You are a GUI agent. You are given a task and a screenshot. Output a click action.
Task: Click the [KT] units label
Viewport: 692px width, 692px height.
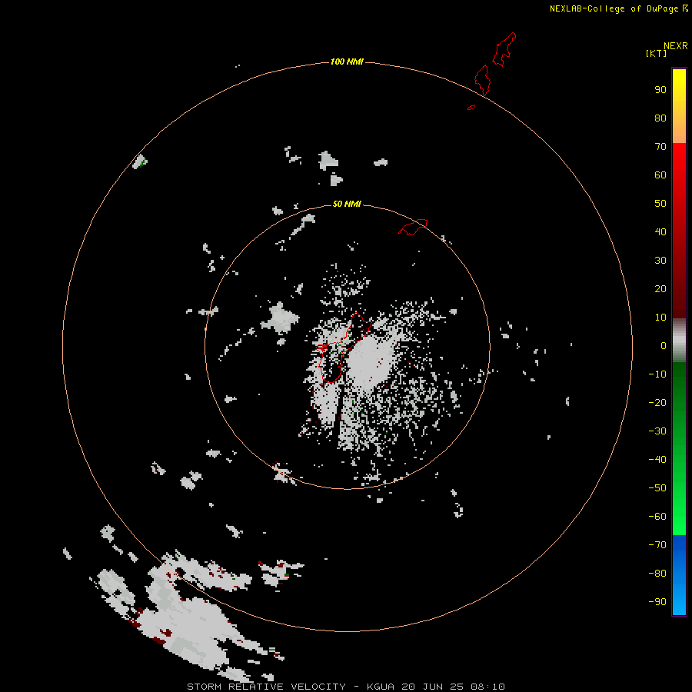tap(656, 53)
